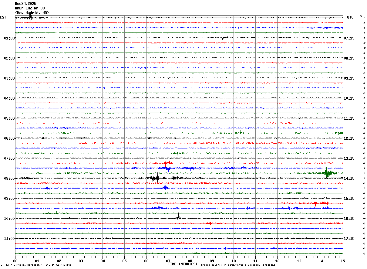Click minute tick 08 on the x-axis
The width and height of the screenshot is (367, 269).
[190, 261]
